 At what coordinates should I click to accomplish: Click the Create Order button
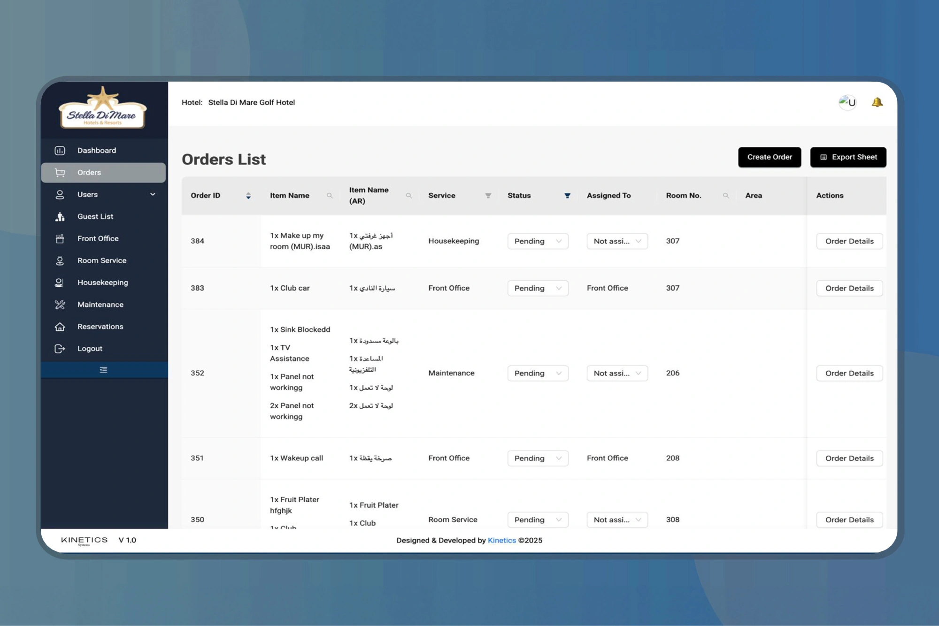769,157
